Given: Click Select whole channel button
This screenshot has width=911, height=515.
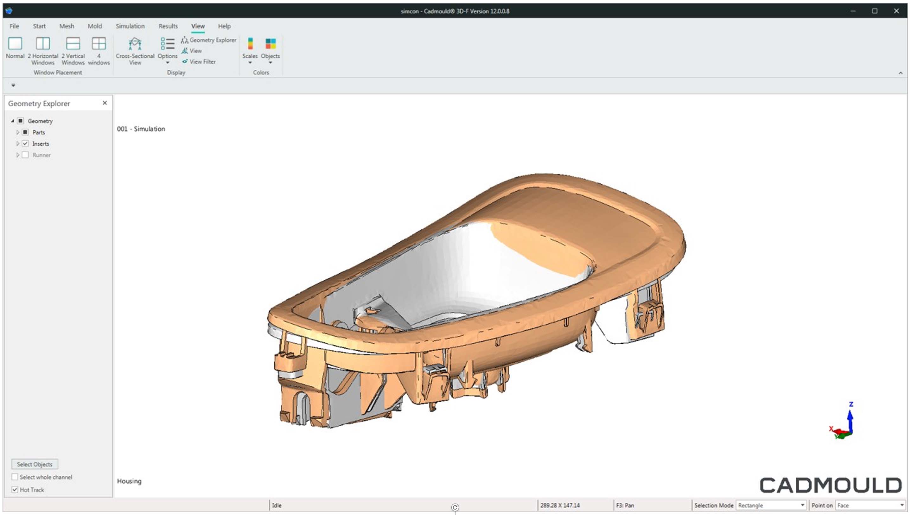Looking at the screenshot, I should point(14,477).
